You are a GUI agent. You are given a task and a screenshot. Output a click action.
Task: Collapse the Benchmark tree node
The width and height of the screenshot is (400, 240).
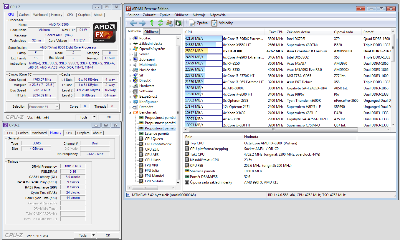(x=130, y=112)
